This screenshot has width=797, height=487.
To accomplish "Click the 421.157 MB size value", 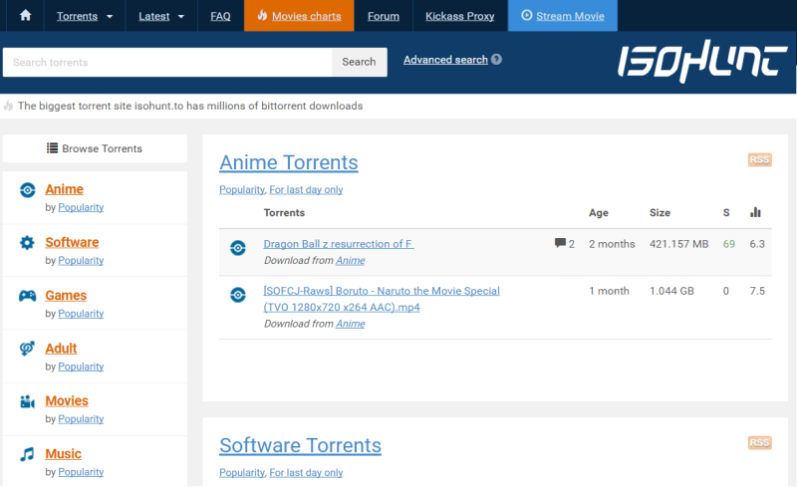I will 678,244.
